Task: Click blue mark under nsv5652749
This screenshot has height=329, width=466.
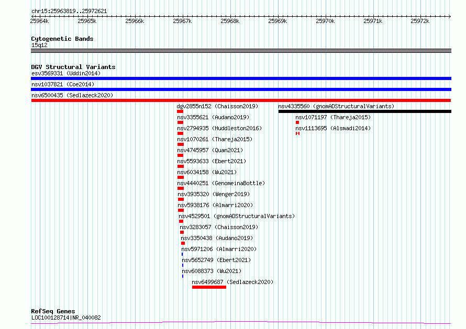Action: point(183,265)
